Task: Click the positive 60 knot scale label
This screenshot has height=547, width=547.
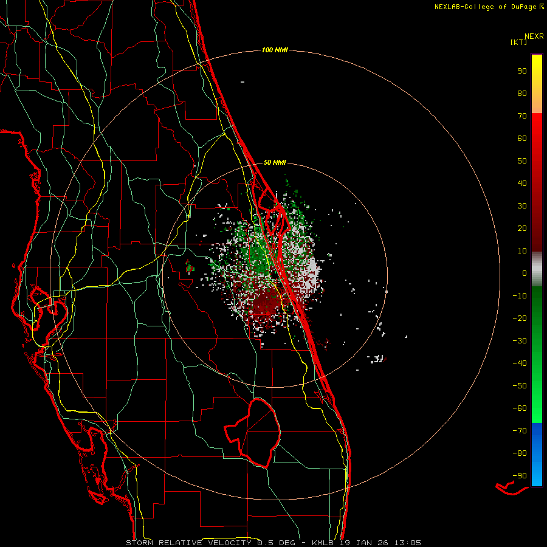Action: [x=522, y=138]
